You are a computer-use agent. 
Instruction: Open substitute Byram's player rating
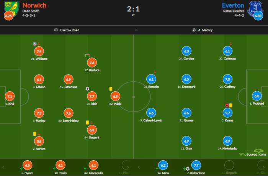coord(27,165)
